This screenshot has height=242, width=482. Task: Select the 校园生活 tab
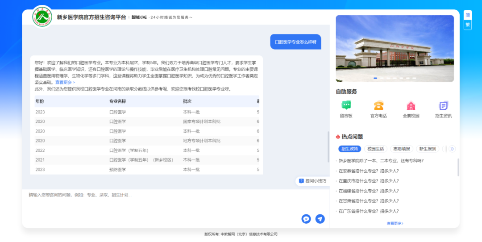376,149
